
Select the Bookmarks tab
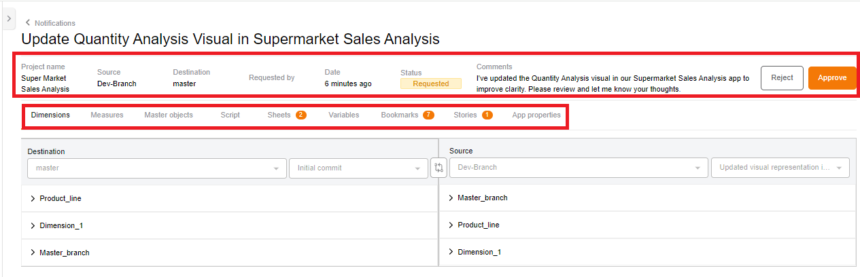tap(407, 115)
